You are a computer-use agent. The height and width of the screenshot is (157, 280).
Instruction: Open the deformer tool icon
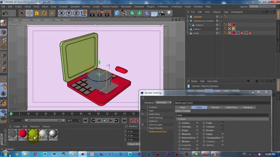pos(147,13)
